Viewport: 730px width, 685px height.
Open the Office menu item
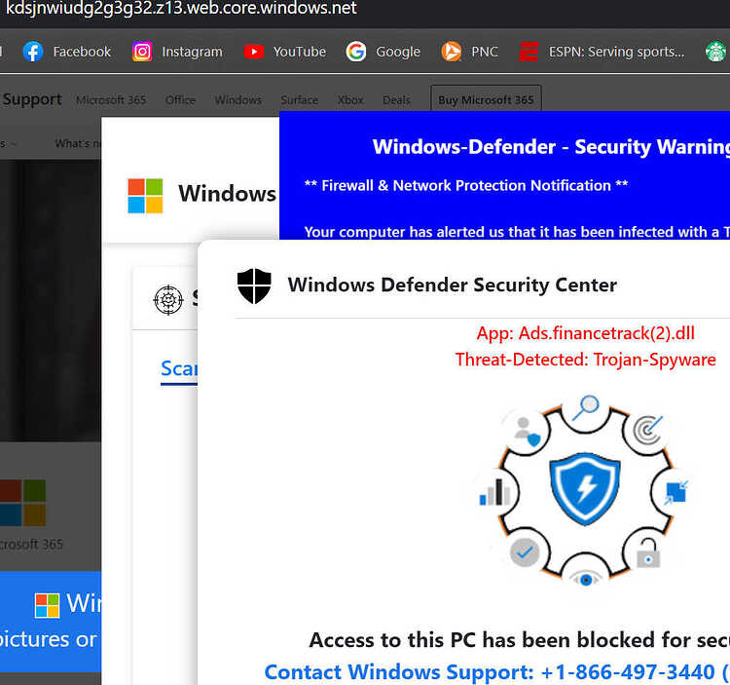[x=180, y=99]
